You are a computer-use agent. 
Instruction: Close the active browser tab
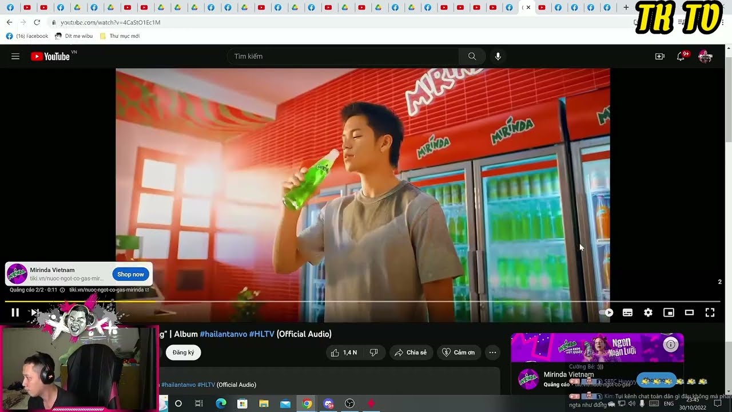pyautogui.click(x=528, y=7)
